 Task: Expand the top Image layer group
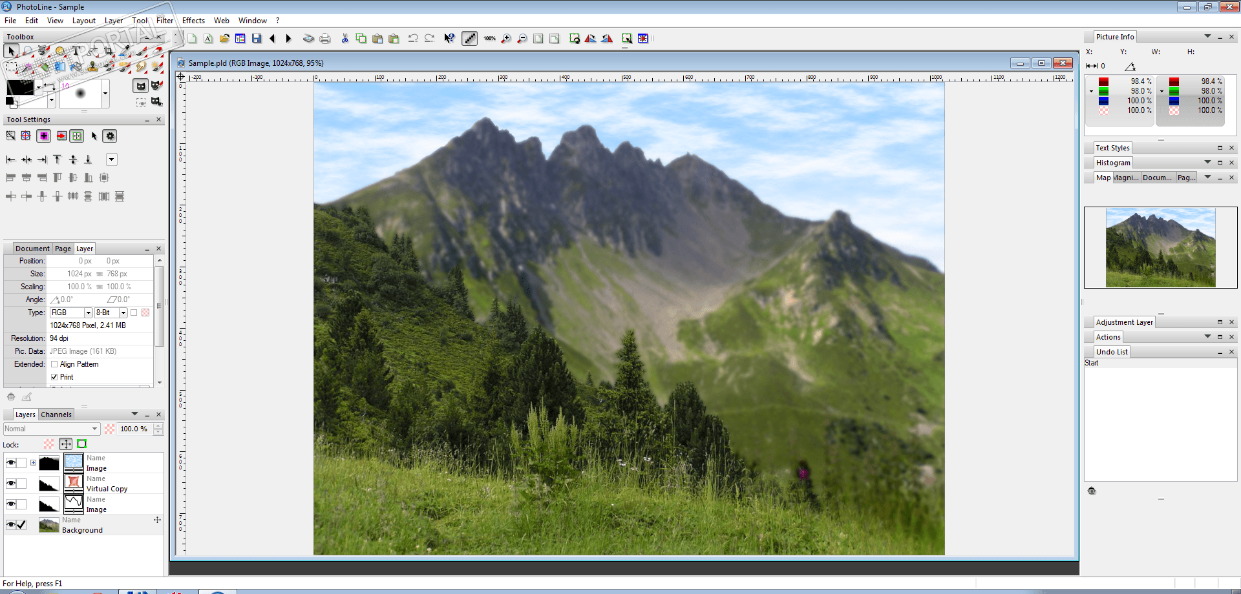[33, 463]
